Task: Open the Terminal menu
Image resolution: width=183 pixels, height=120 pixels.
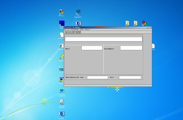Action: [x=87, y=30]
